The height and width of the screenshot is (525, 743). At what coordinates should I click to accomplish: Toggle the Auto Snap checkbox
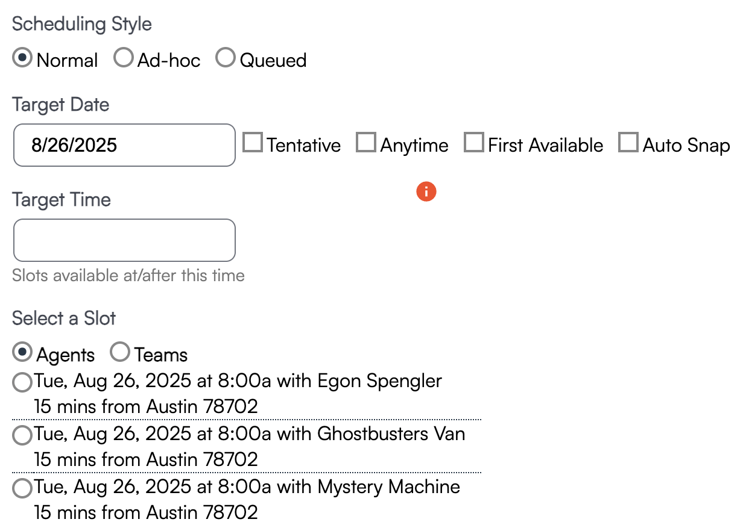point(629,143)
